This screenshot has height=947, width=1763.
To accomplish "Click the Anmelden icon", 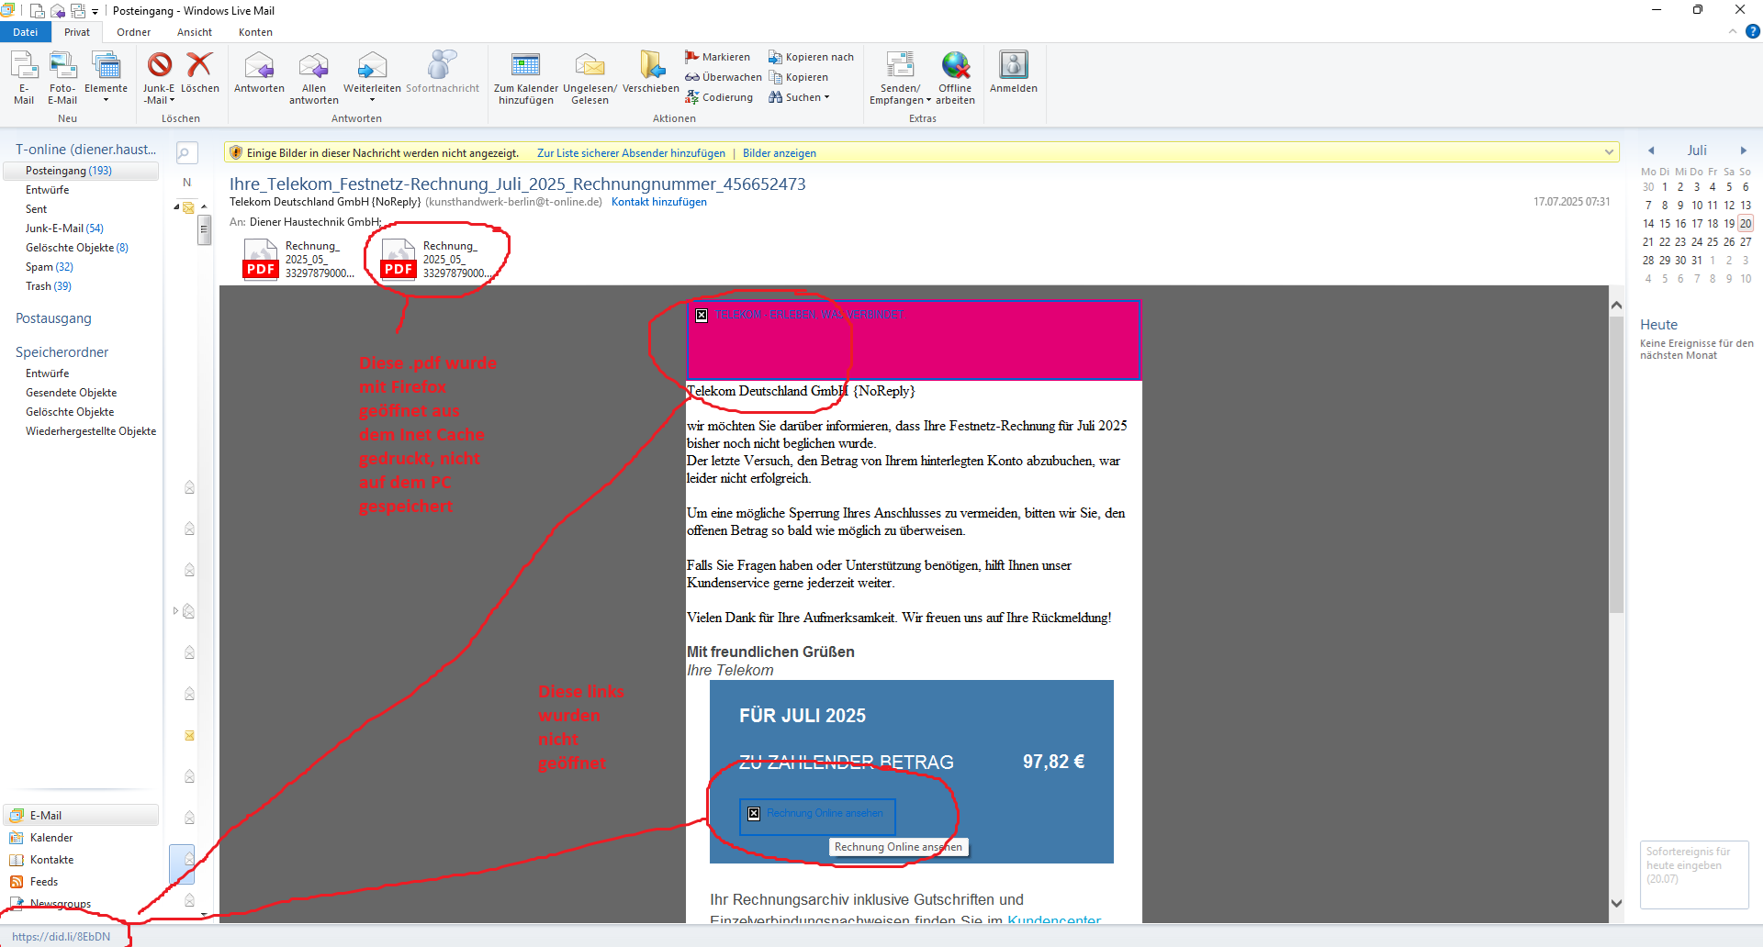I will (x=1014, y=72).
